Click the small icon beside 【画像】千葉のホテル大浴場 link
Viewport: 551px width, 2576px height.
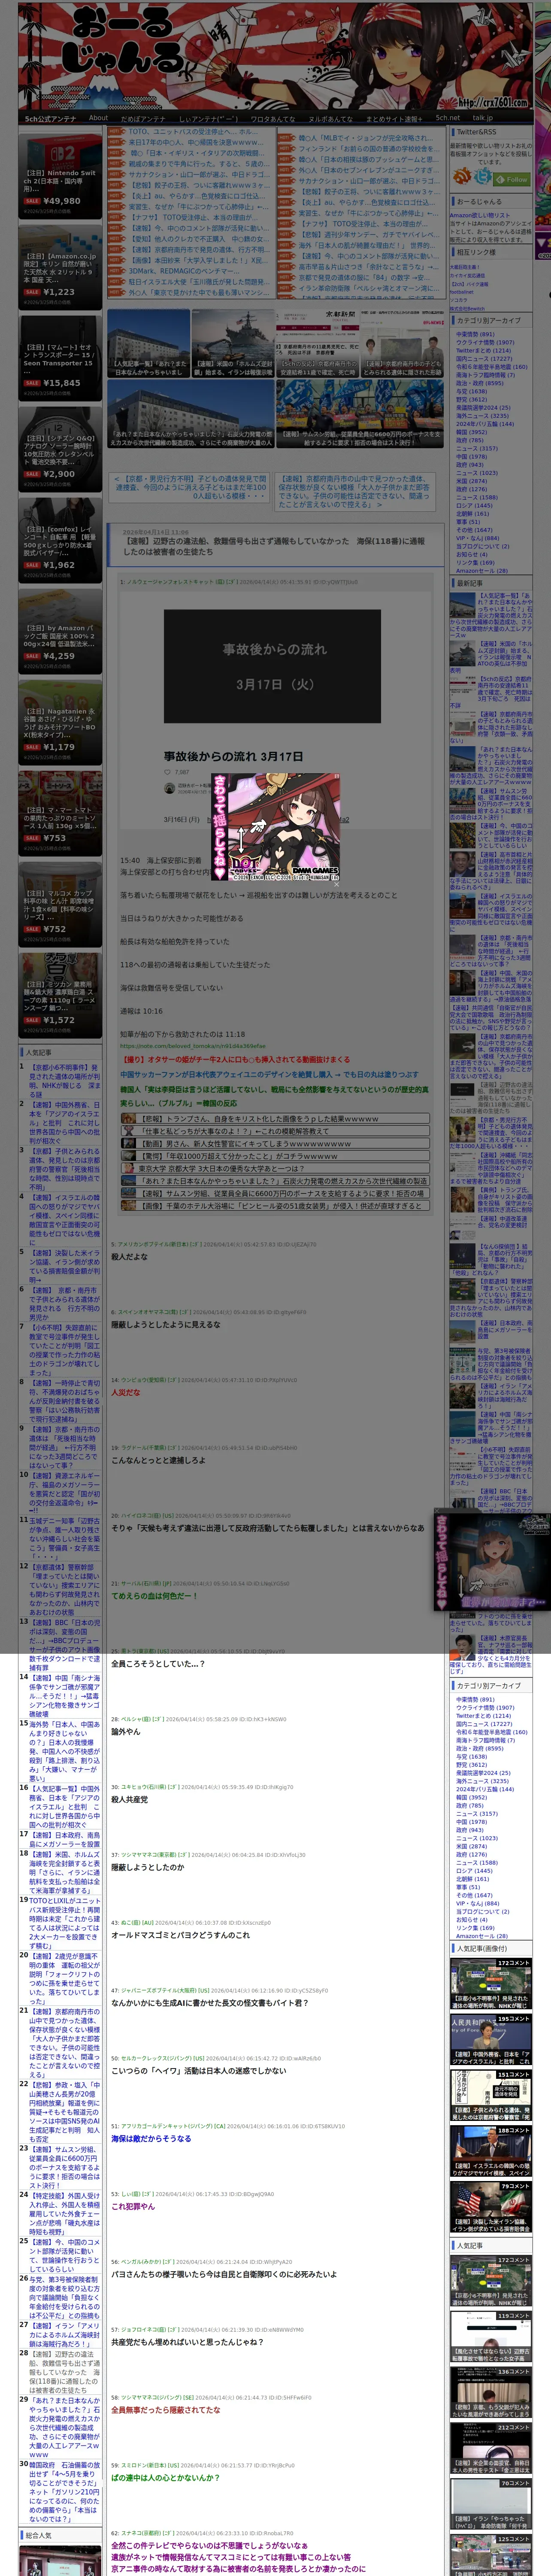(129, 1205)
